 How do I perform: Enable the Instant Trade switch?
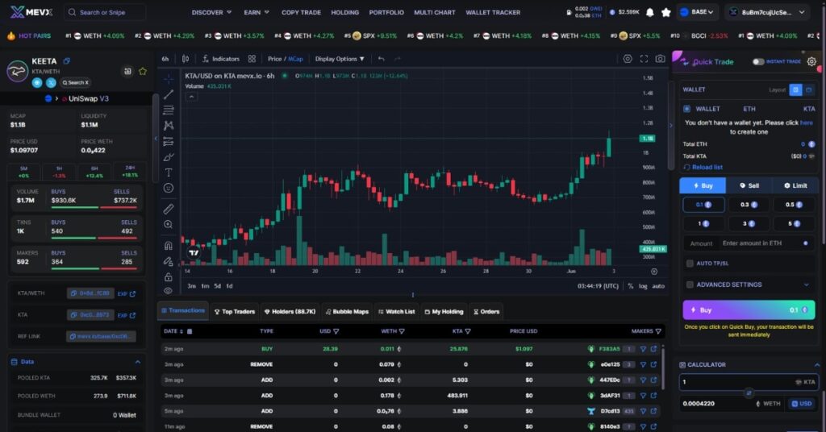tap(758, 61)
